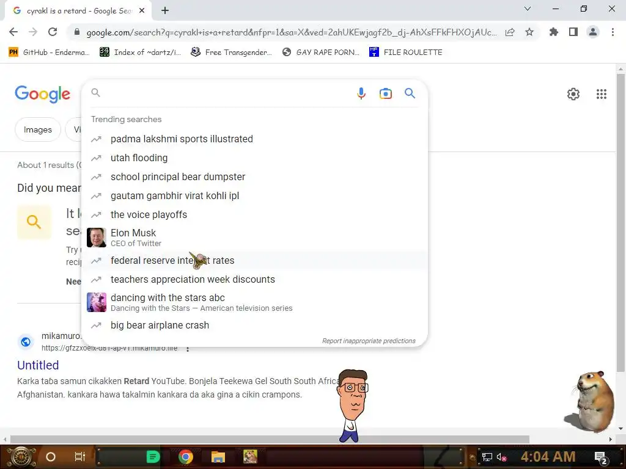626x469 pixels.
Task: Select suggestion school principal bear dumpster
Action: 255,176
